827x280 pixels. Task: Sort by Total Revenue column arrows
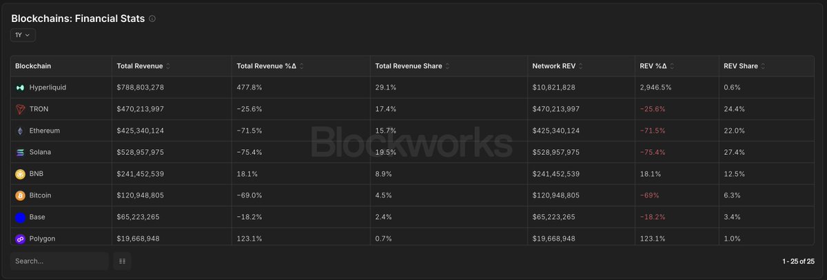click(168, 66)
